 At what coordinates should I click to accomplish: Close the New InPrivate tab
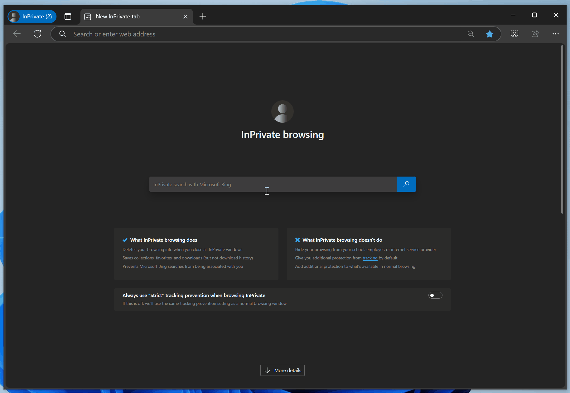pos(185,17)
